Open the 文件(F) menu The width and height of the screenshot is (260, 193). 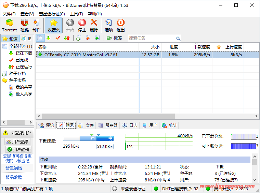click(9, 14)
